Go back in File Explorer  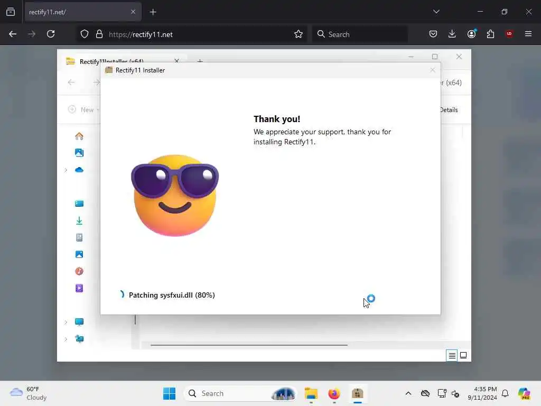click(71, 82)
